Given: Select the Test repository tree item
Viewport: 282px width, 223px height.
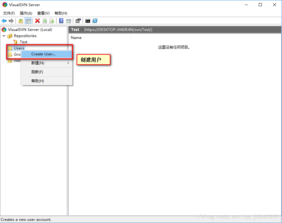Looking at the screenshot, I should [x=24, y=42].
